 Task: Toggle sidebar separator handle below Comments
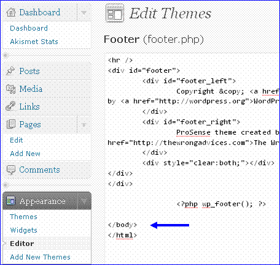pos(6,185)
